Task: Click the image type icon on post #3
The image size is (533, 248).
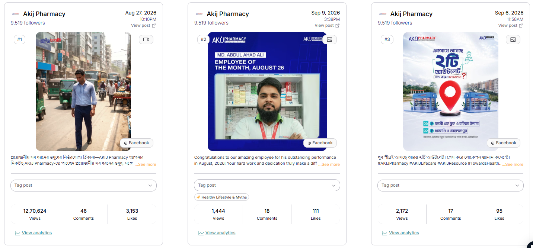Action: point(513,39)
